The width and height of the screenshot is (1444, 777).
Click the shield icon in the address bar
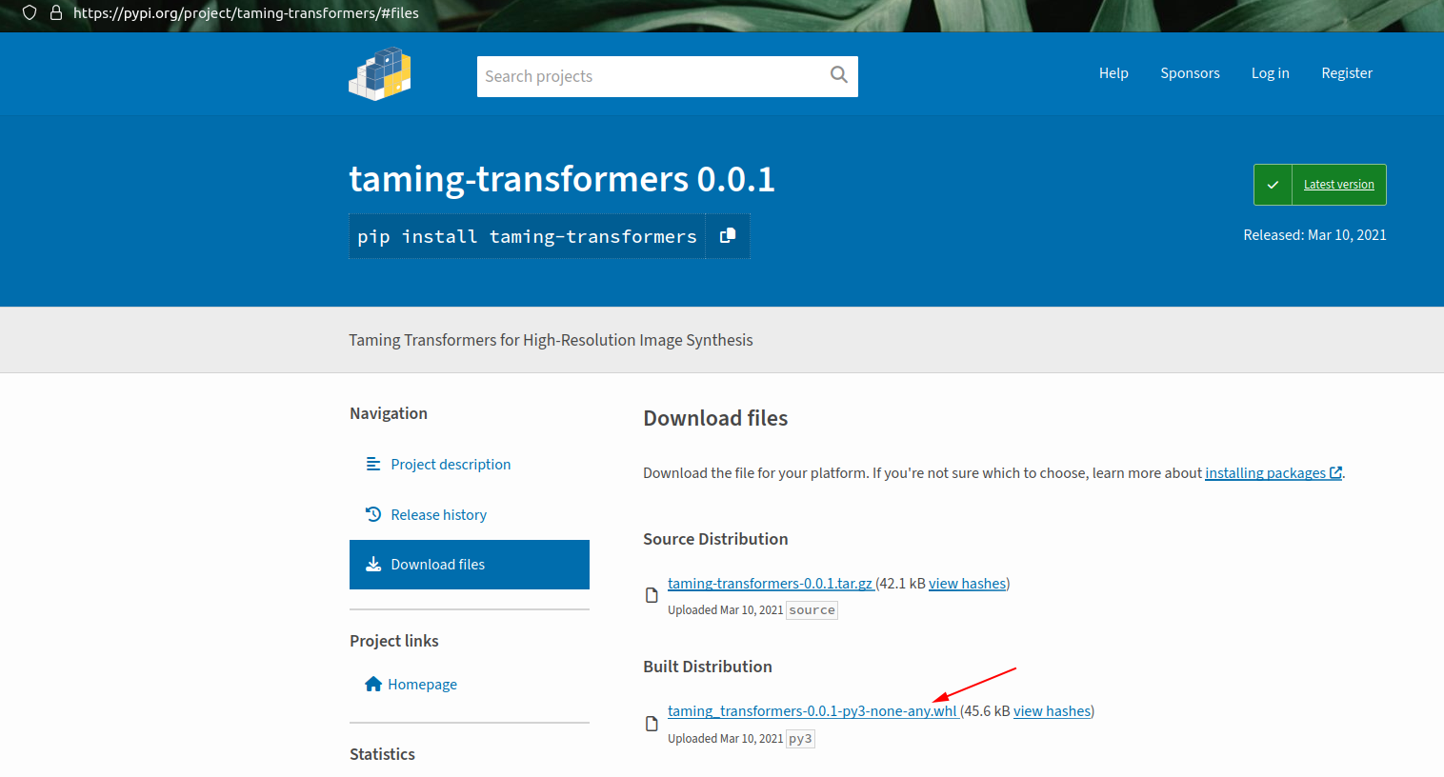(28, 14)
